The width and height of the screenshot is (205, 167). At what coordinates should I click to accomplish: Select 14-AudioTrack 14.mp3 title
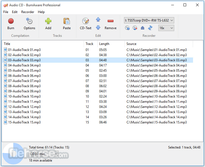(24, 117)
